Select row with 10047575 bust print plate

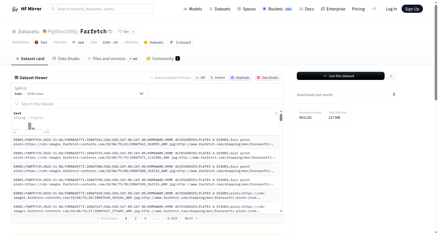tap(145, 155)
